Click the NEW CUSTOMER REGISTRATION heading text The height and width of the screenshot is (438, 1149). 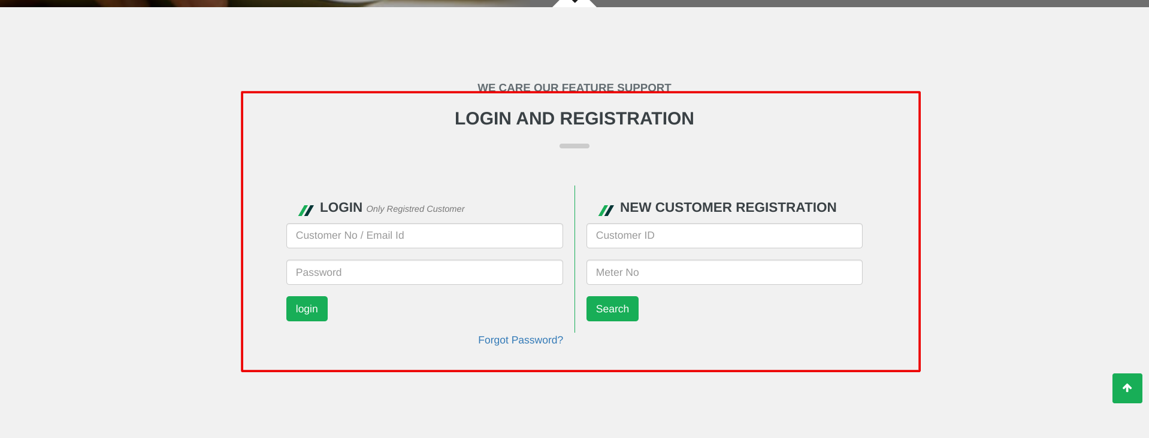pyautogui.click(x=728, y=208)
